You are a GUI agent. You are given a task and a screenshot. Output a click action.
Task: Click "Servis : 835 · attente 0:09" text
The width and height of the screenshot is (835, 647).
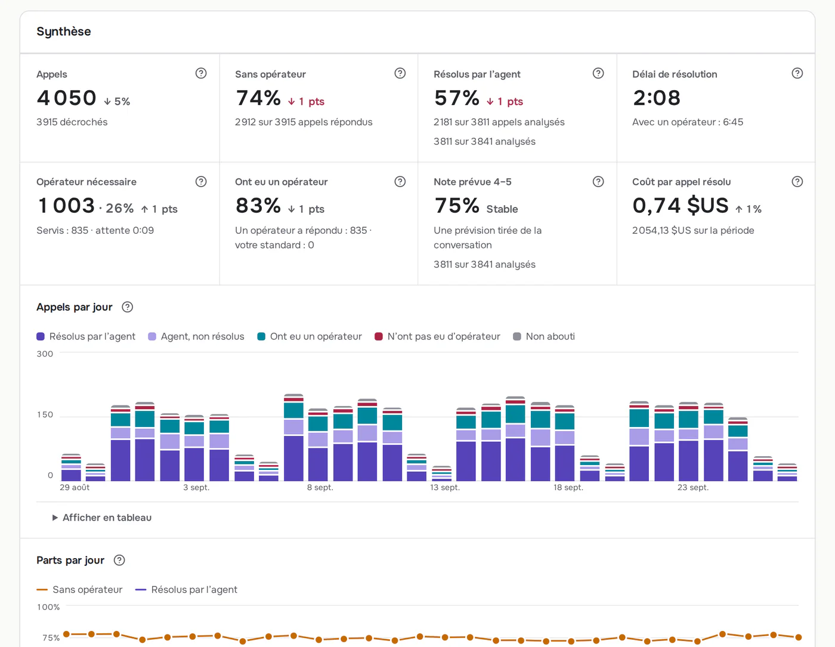coord(95,230)
